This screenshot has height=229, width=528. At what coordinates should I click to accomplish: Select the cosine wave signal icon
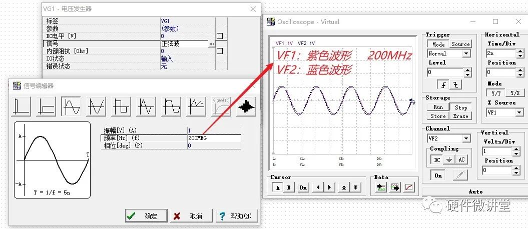(96, 106)
